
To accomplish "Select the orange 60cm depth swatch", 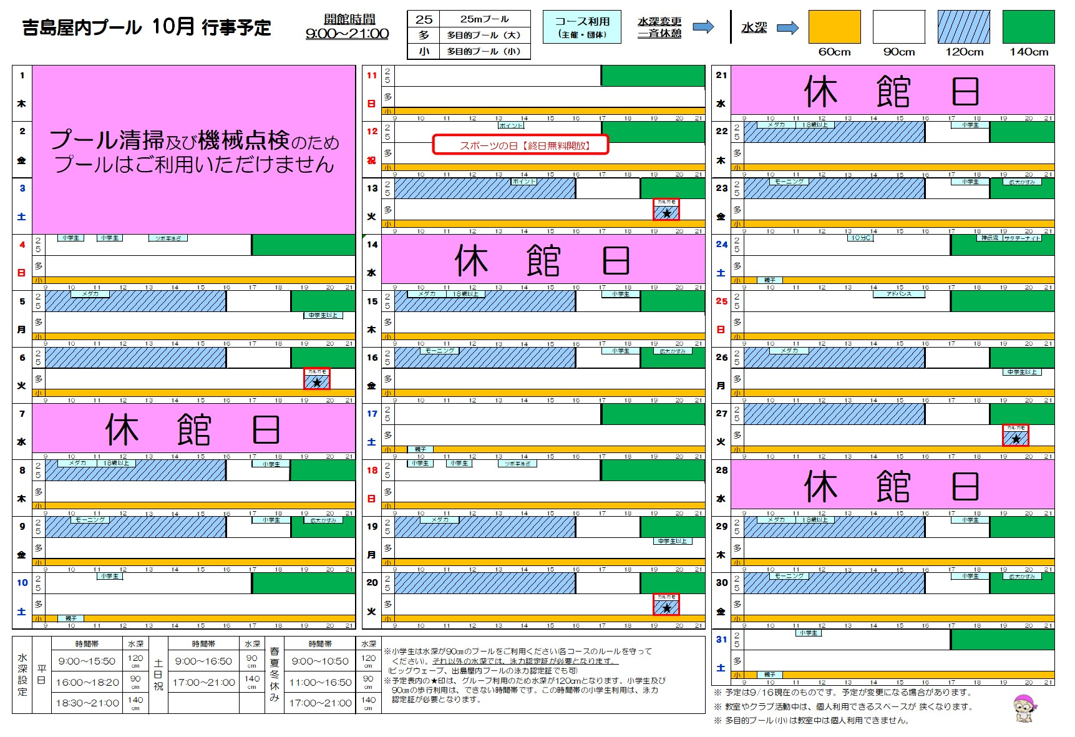I will click(x=834, y=27).
